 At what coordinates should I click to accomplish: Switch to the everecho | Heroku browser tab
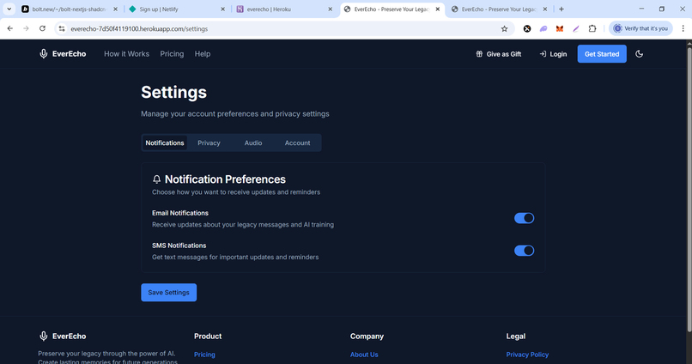(x=285, y=9)
